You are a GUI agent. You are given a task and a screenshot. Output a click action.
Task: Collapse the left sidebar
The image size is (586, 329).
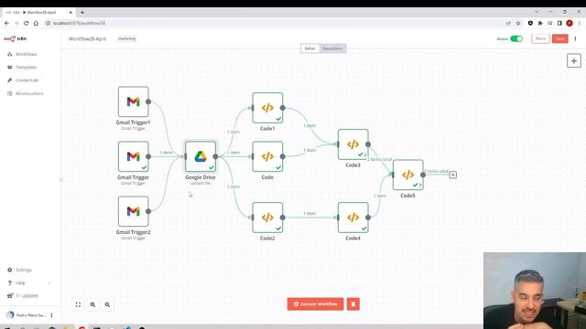(61, 179)
